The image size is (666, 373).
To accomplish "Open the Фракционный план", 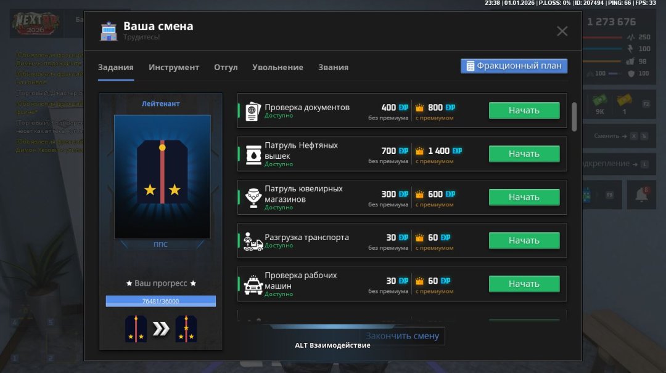I will (514, 66).
